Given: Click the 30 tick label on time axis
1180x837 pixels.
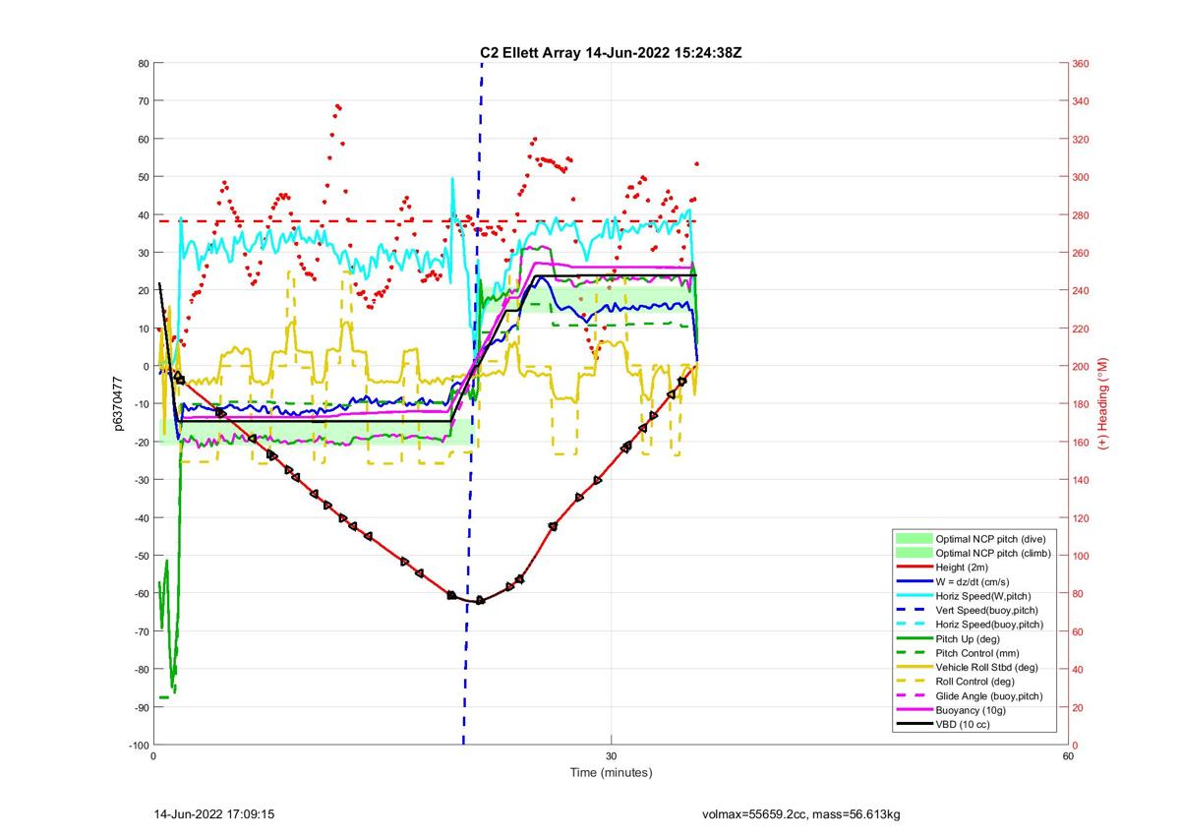Looking at the screenshot, I should (x=611, y=756).
